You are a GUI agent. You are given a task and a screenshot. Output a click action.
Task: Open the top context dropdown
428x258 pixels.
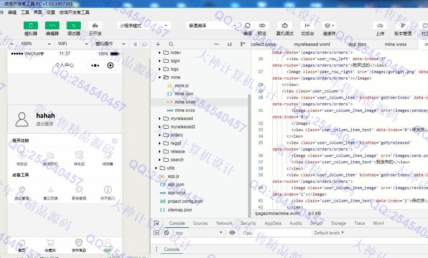click(199, 233)
